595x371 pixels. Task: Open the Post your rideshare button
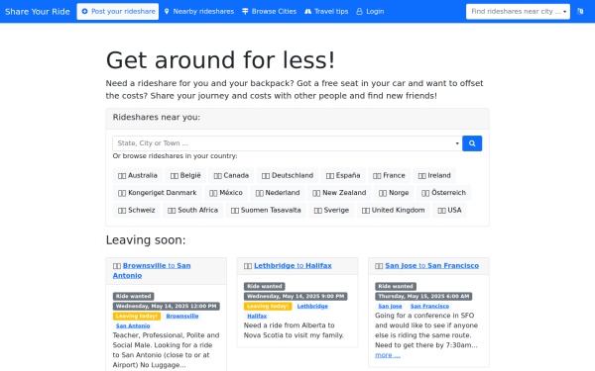[118, 11]
